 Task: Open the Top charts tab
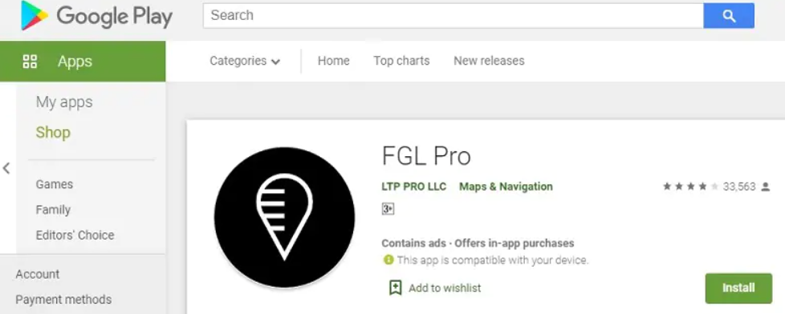click(401, 61)
